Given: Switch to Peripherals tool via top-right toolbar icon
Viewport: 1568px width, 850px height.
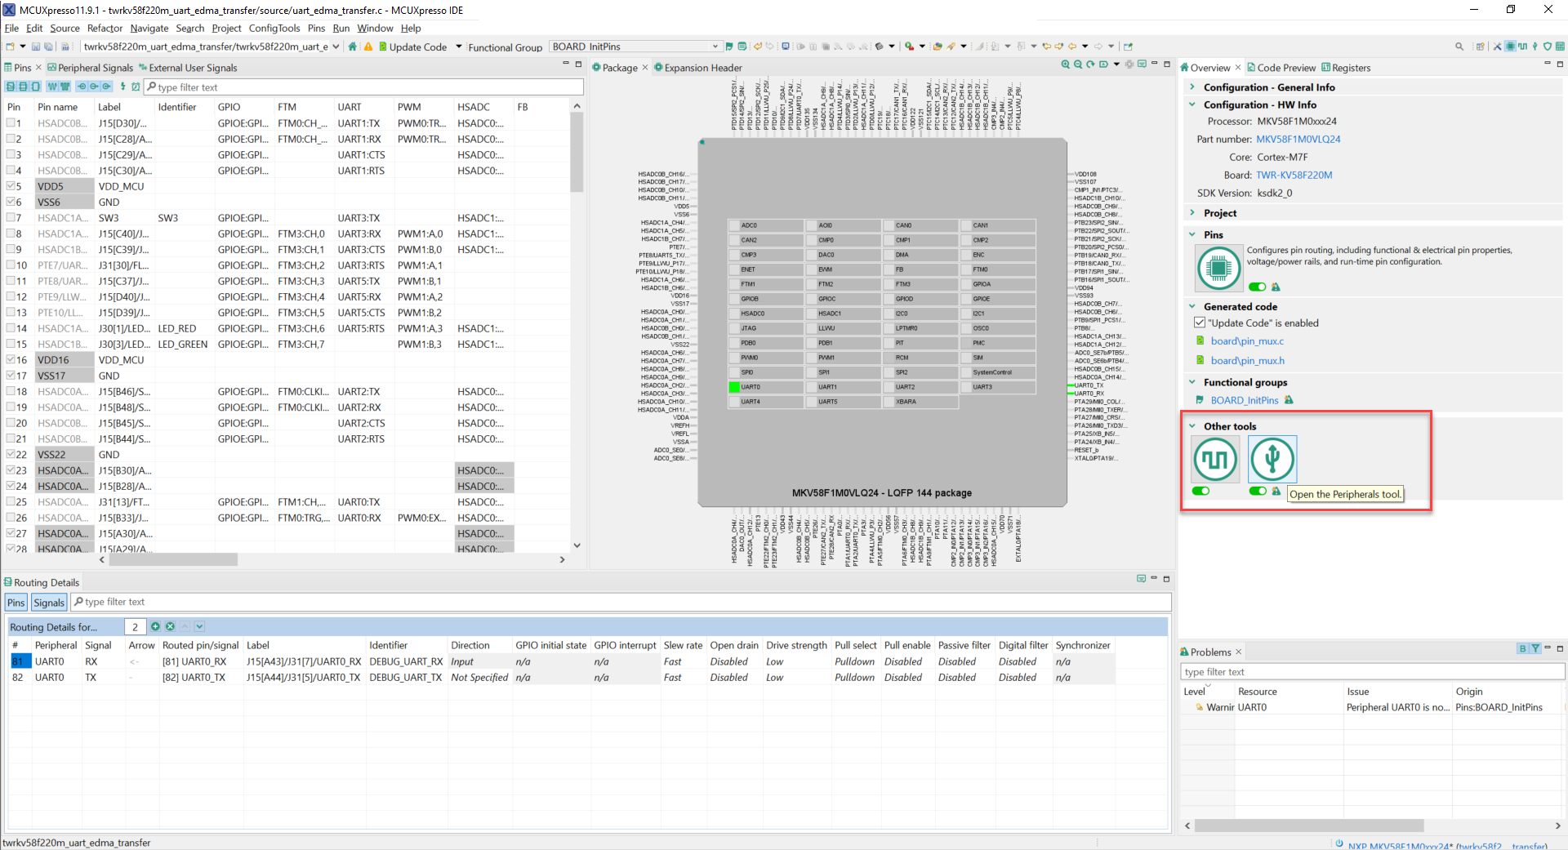Looking at the screenshot, I should 1535,47.
